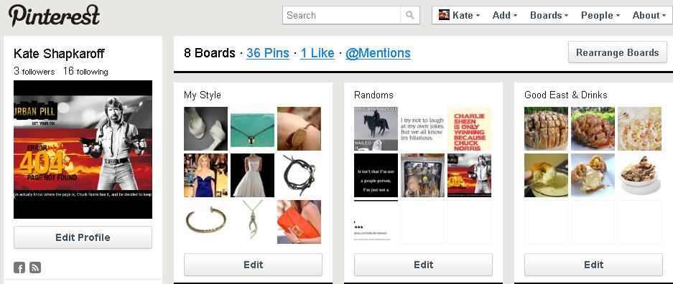Open the Charlie Sheen Chuck Norris pin
Viewport: 673px width, 284px height.
point(469,128)
